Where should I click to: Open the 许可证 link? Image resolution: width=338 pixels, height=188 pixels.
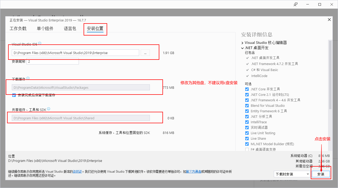tap(77, 171)
